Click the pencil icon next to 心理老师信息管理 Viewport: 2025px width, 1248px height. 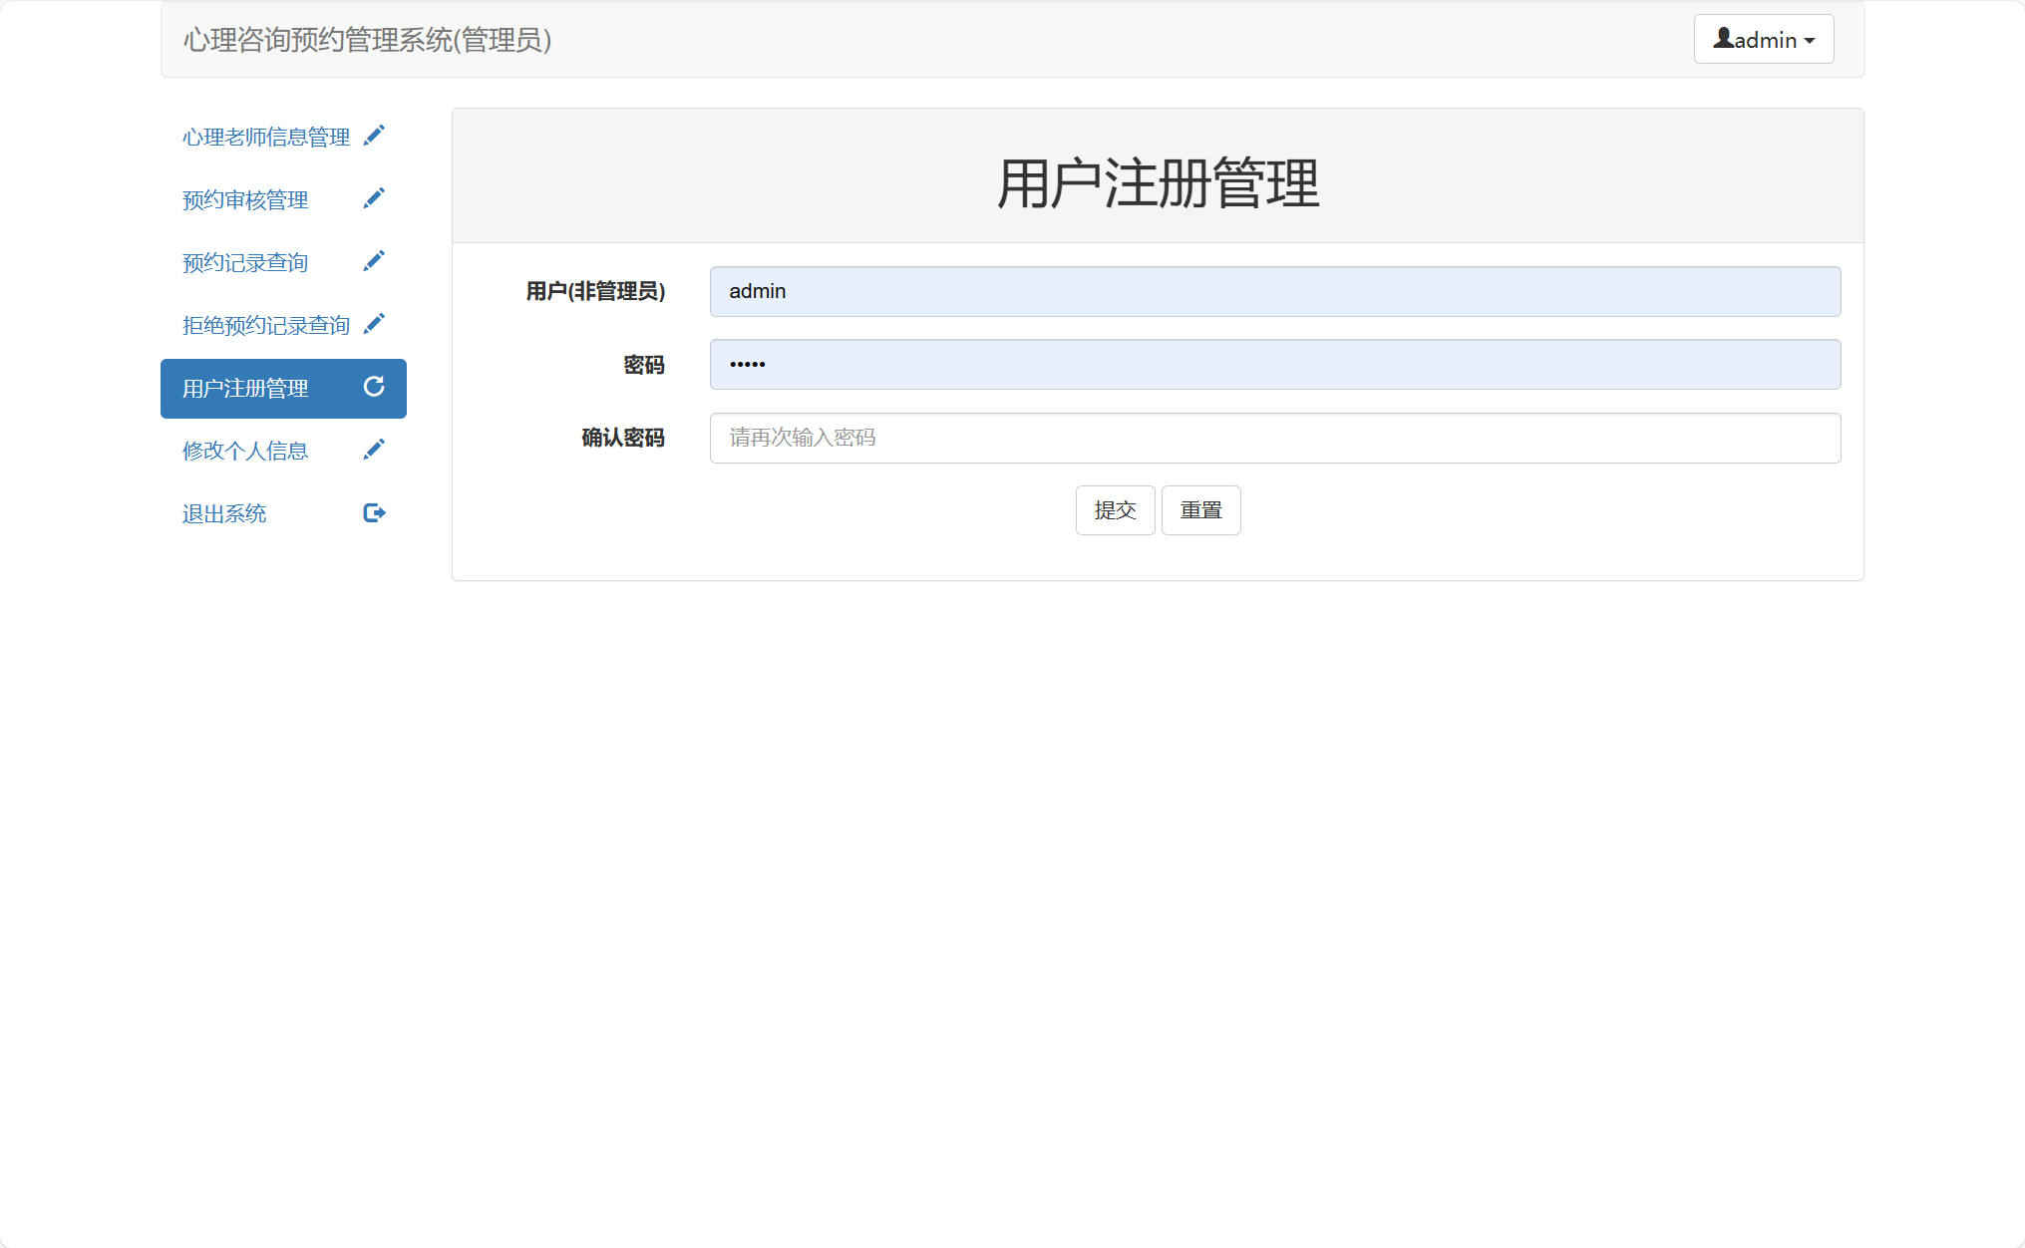coord(374,135)
